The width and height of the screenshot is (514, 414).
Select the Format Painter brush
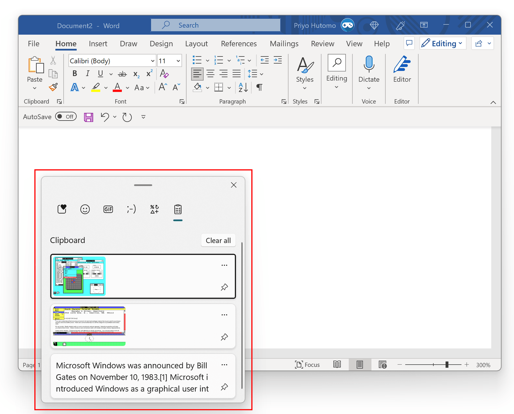53,87
